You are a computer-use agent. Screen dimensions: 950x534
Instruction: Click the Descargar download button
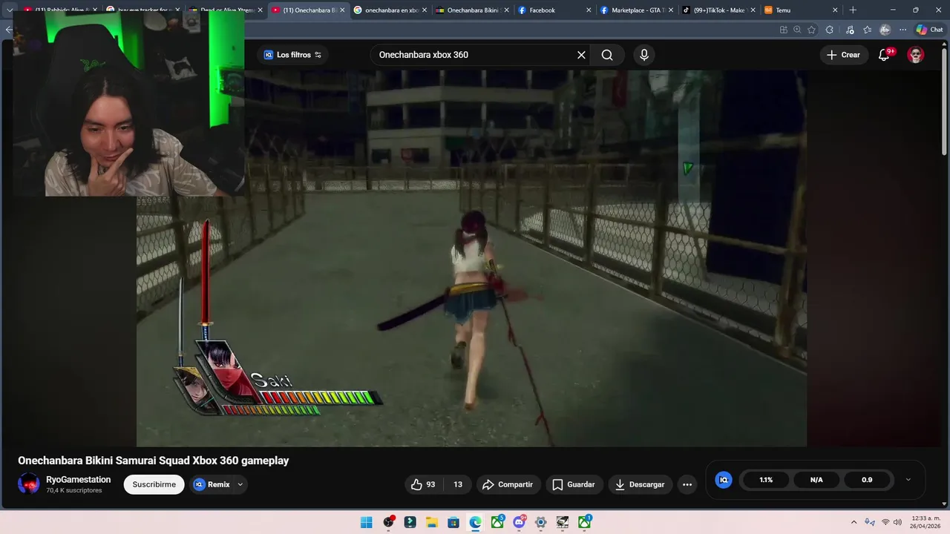tap(641, 484)
